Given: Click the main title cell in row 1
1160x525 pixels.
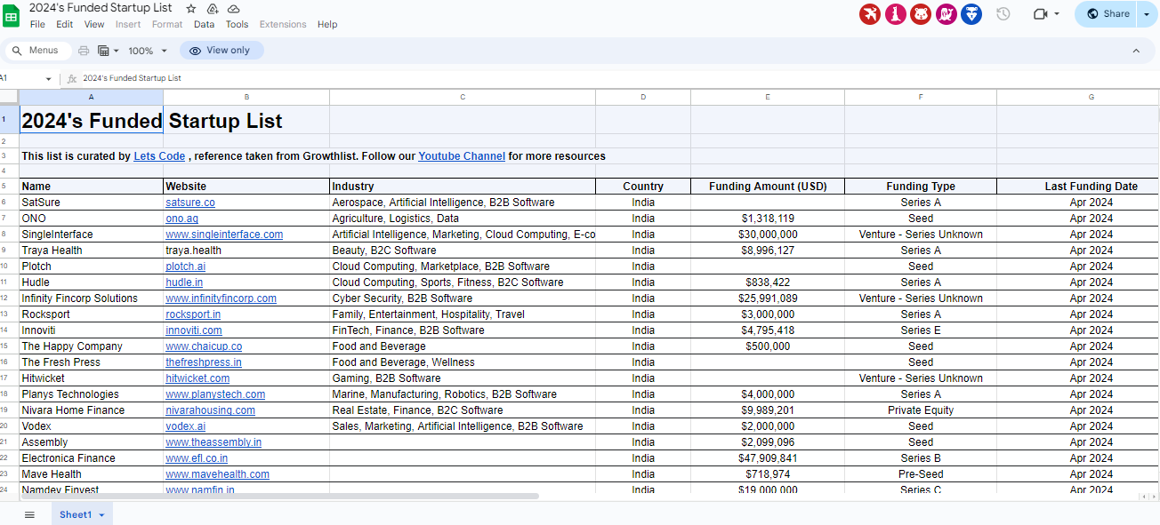Looking at the screenshot, I should pyautogui.click(x=92, y=120).
